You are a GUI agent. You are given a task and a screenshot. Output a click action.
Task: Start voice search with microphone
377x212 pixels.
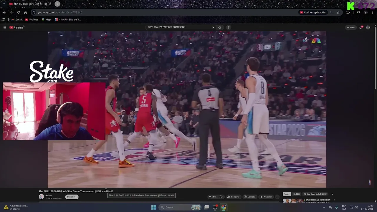point(229,27)
